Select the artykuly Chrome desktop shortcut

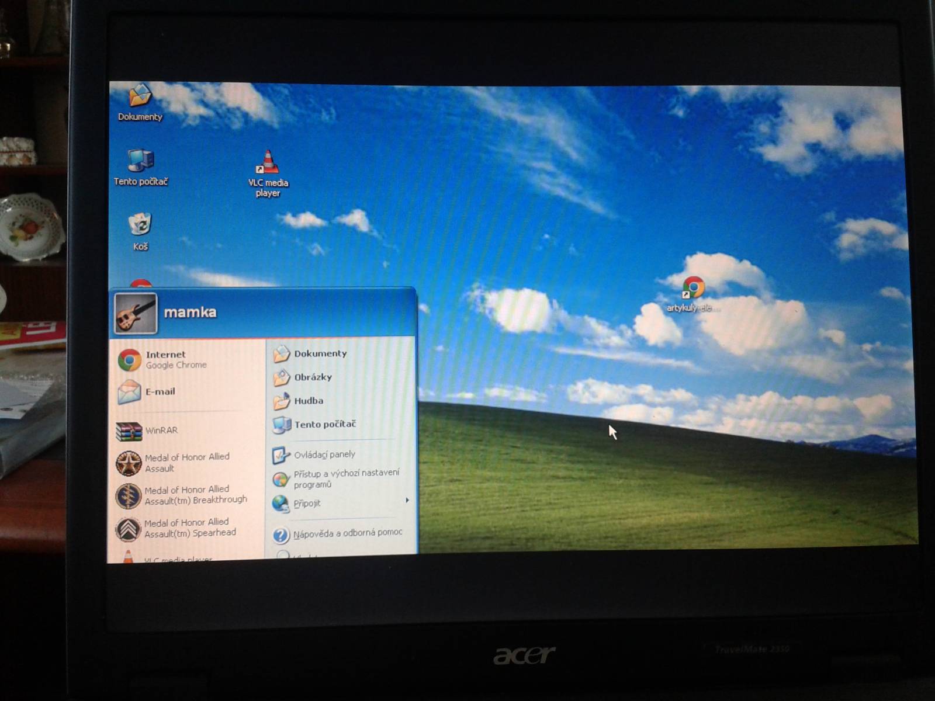[693, 295]
